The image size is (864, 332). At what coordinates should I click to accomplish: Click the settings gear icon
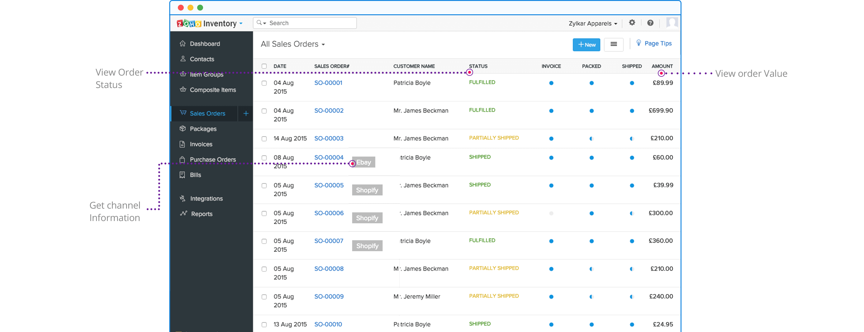tap(632, 23)
